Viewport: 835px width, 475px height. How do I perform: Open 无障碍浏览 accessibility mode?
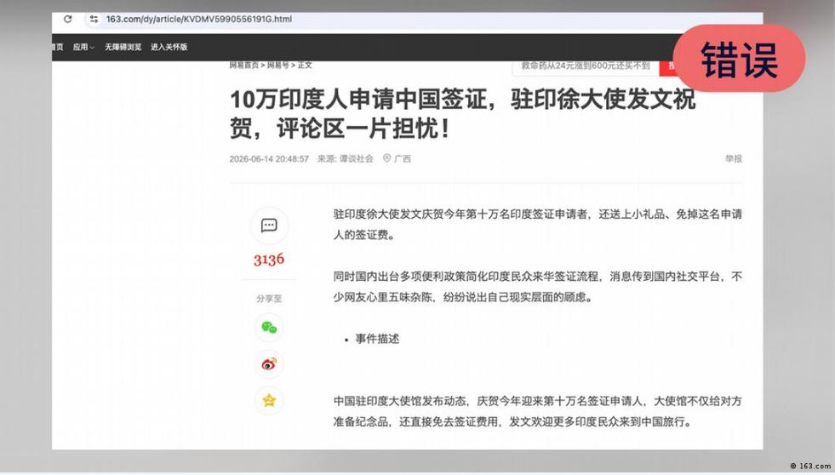click(x=123, y=47)
